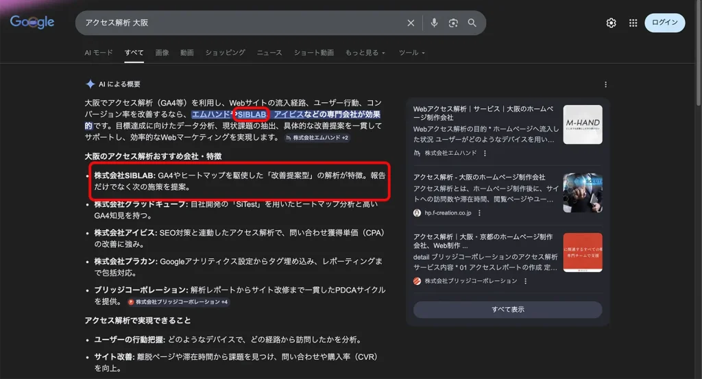The image size is (702, 379).
Task: Click the ログイン button
Action: click(x=664, y=23)
